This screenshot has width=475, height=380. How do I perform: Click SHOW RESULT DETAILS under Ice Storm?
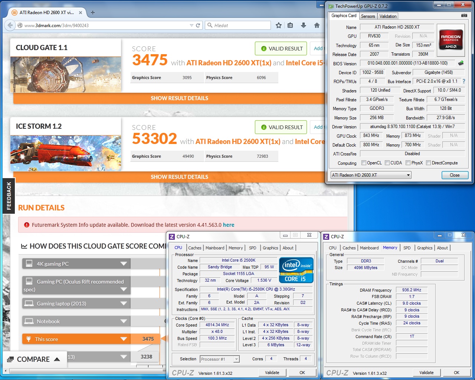pyautogui.click(x=179, y=177)
